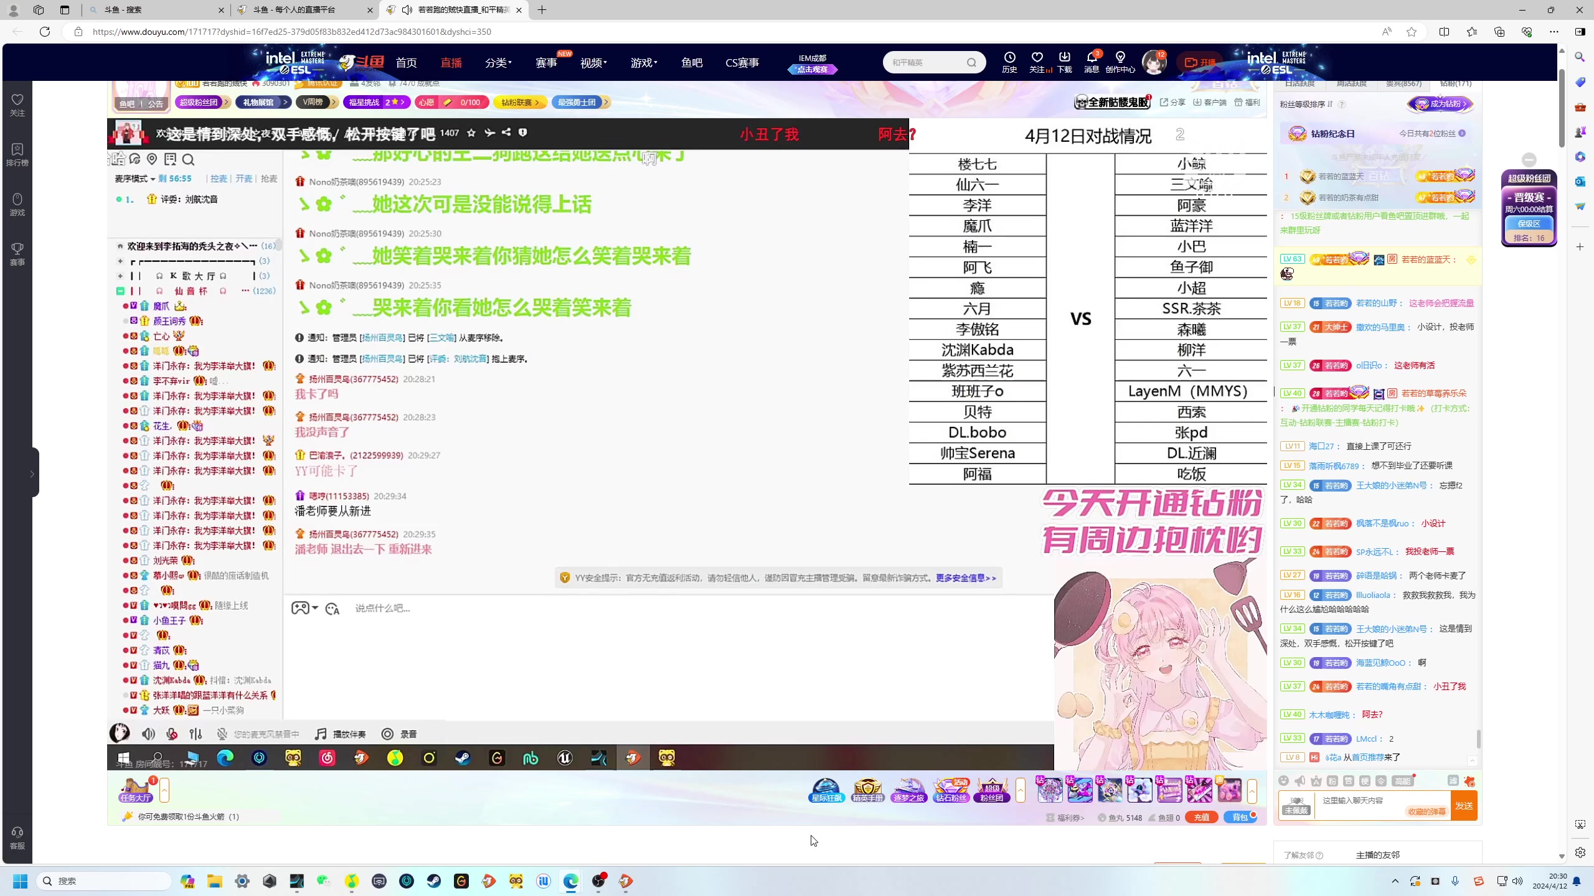The height and width of the screenshot is (896, 1594).
Task: Open the 更多安全信息 link
Action: (965, 578)
